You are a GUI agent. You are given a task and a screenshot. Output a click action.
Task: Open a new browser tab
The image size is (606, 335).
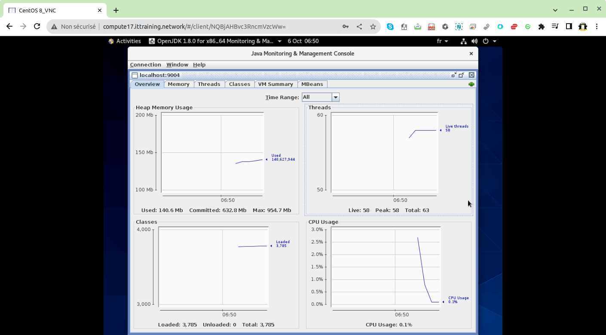pyautogui.click(x=116, y=10)
